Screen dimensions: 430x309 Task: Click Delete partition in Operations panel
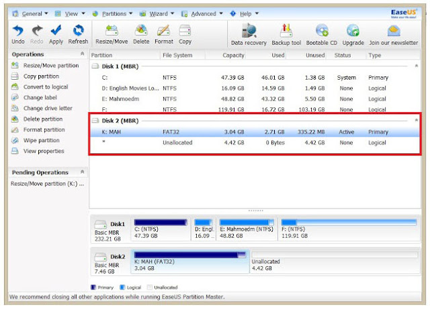pos(43,119)
